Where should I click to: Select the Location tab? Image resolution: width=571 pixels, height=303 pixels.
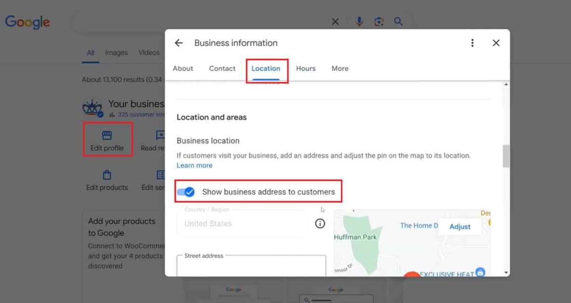click(x=266, y=68)
